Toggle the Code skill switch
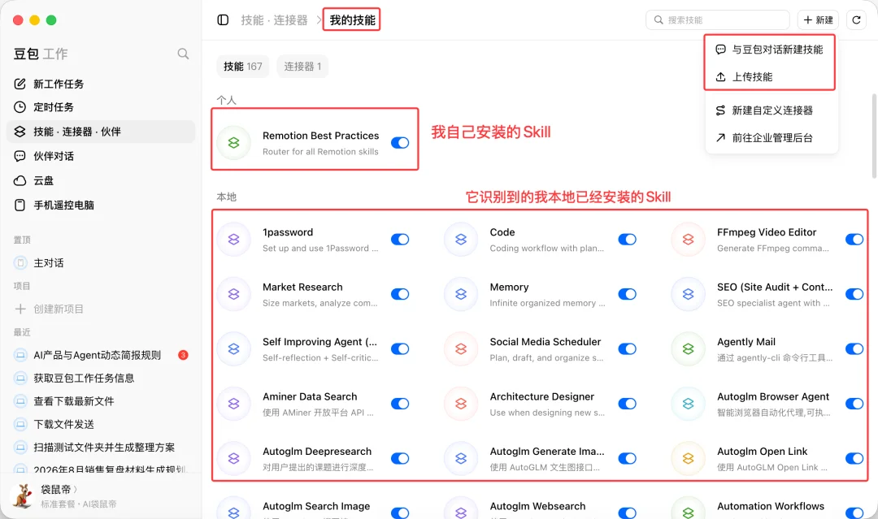Viewport: 878px width, 519px height. click(x=627, y=240)
